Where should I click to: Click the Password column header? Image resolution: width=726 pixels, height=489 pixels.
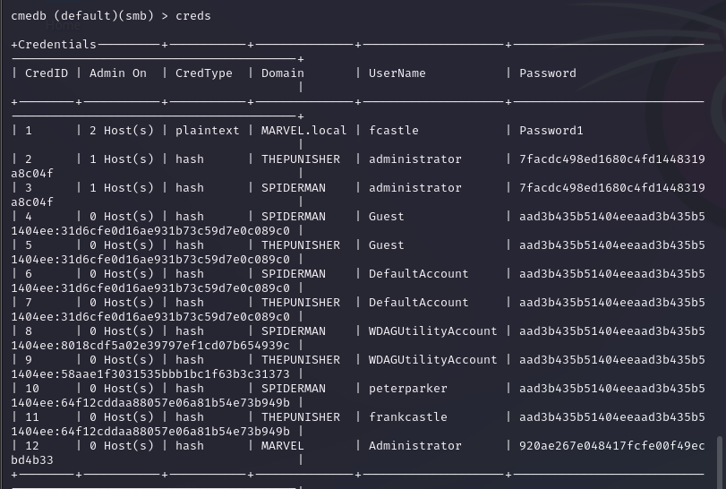[548, 73]
